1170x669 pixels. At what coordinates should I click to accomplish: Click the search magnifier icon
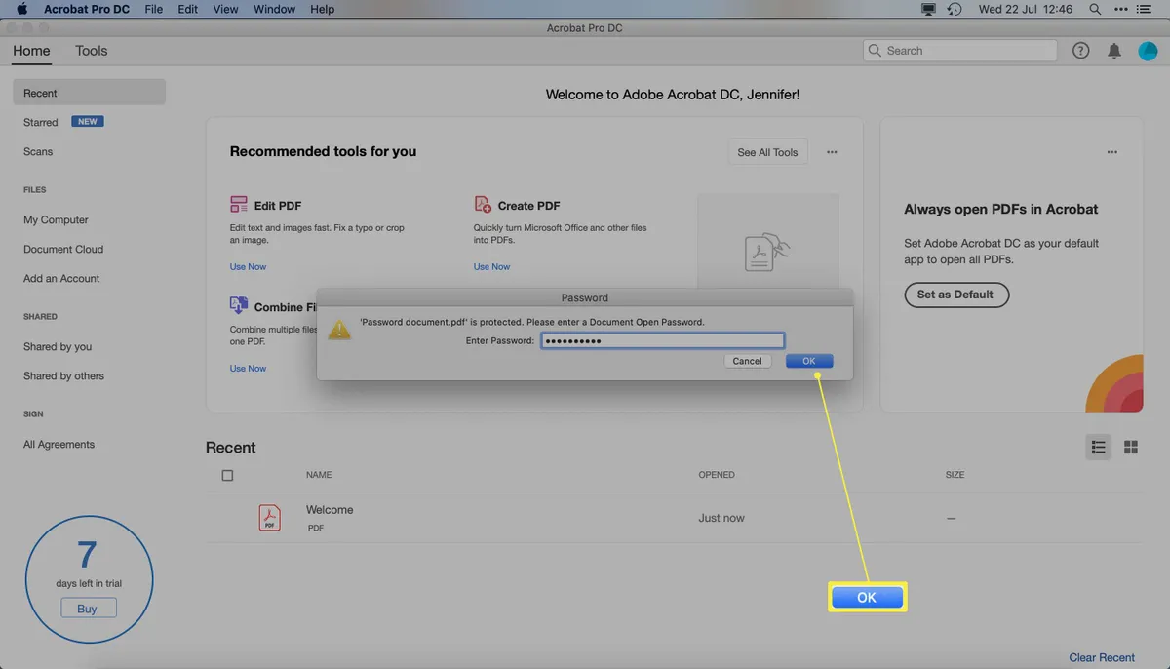875,51
